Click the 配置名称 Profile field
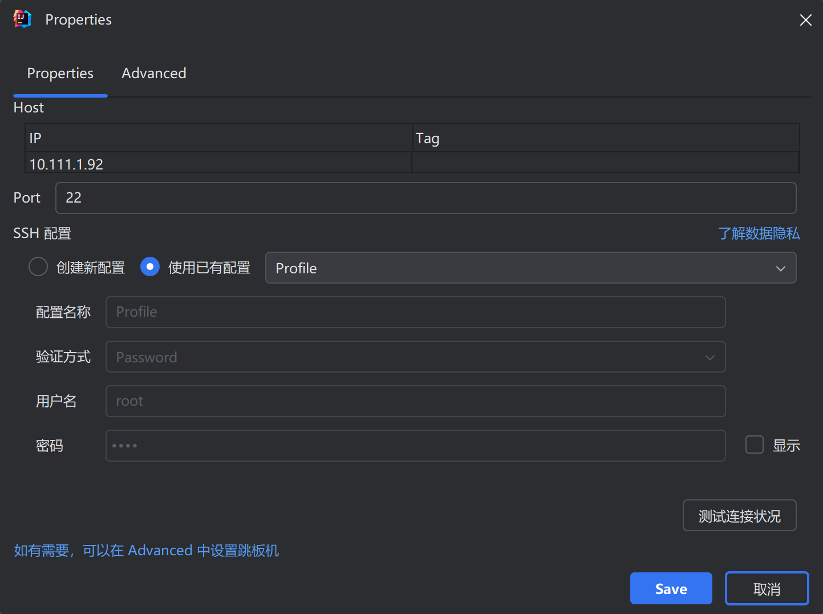This screenshot has width=823, height=614. coord(415,312)
